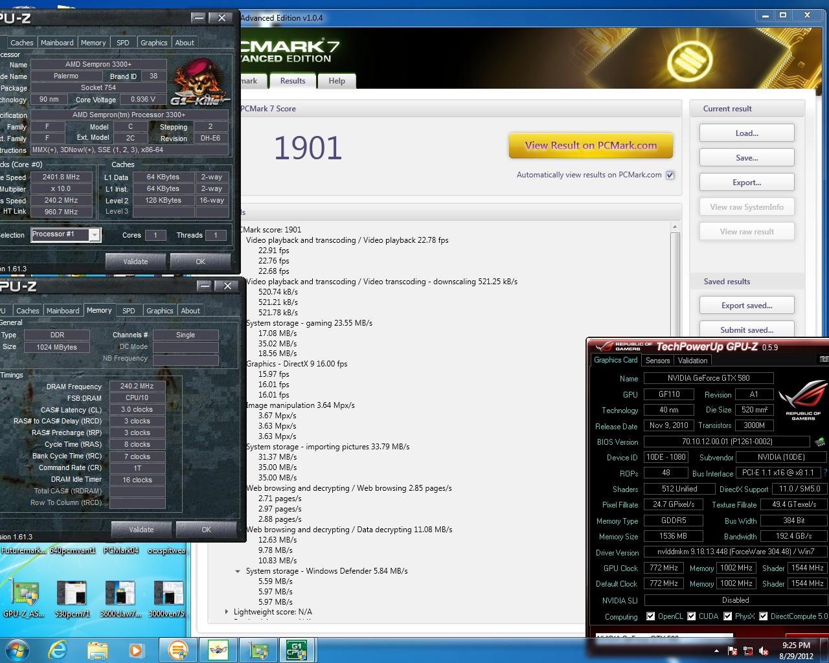Click View Result on PCMark.com button

click(591, 146)
